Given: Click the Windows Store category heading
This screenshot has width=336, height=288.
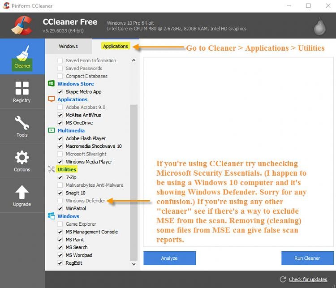Looking at the screenshot, I should (x=76, y=84).
